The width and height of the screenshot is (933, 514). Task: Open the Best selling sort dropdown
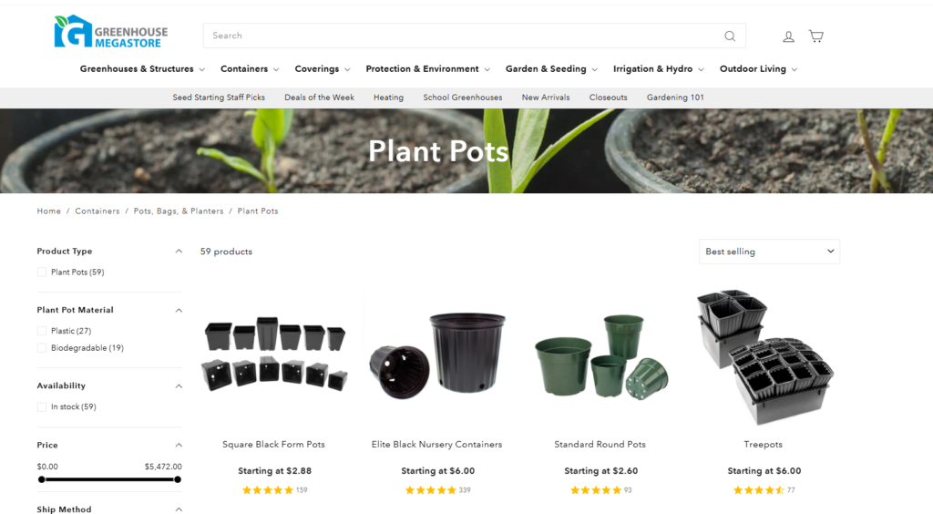point(769,252)
